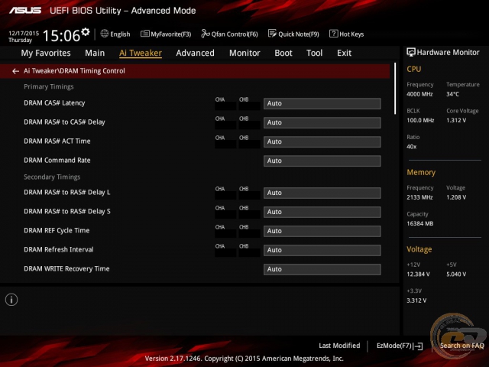Open the My Favorites tab
Image resolution: width=489 pixels, height=367 pixels.
46,53
